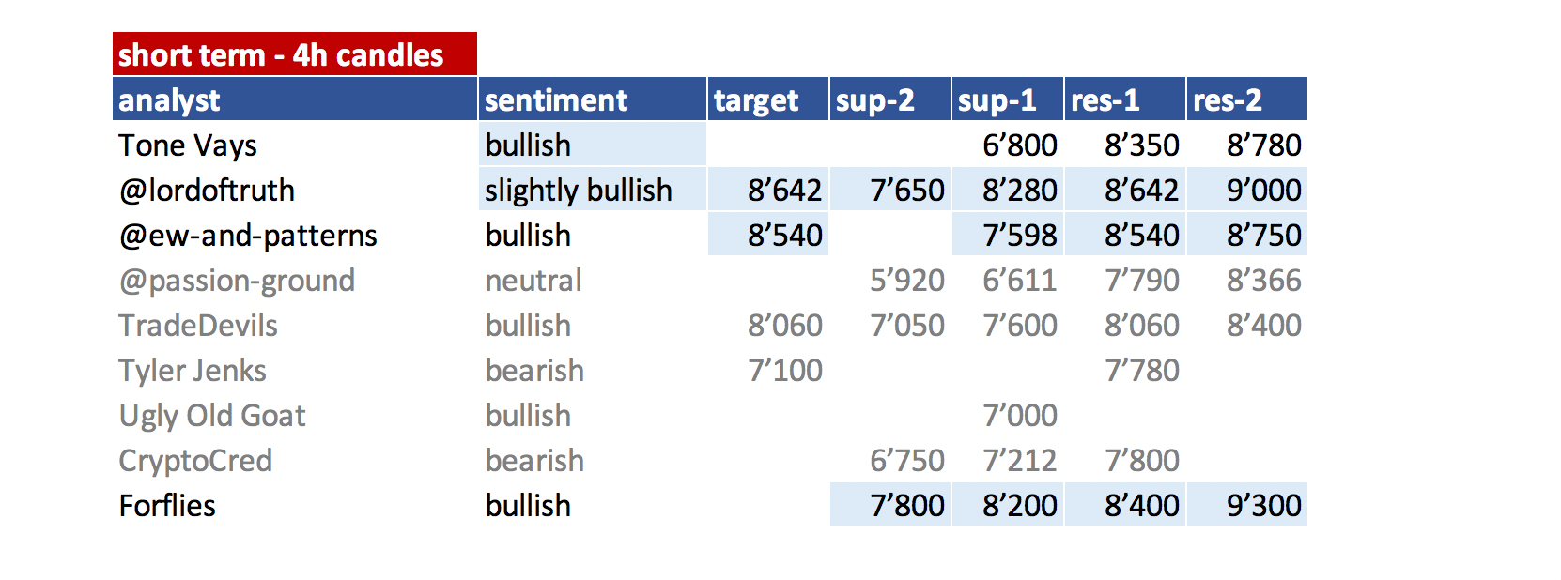Click the 'analyst' column header

click(295, 99)
